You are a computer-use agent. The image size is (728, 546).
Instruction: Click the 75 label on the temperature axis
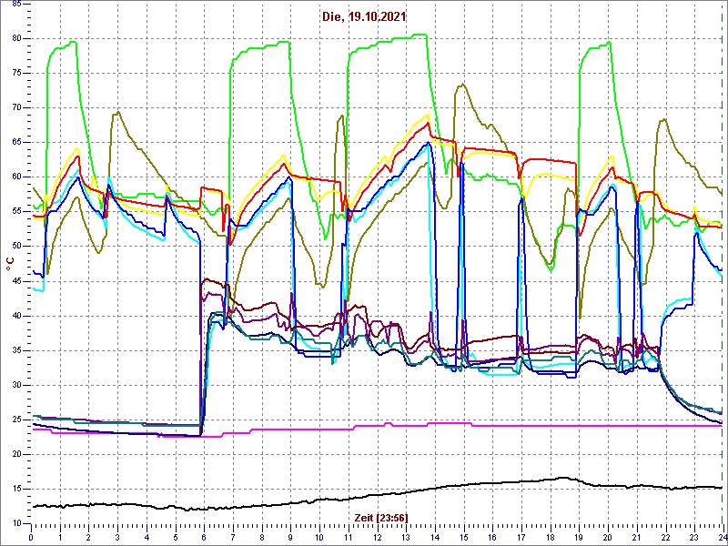pos(15,73)
